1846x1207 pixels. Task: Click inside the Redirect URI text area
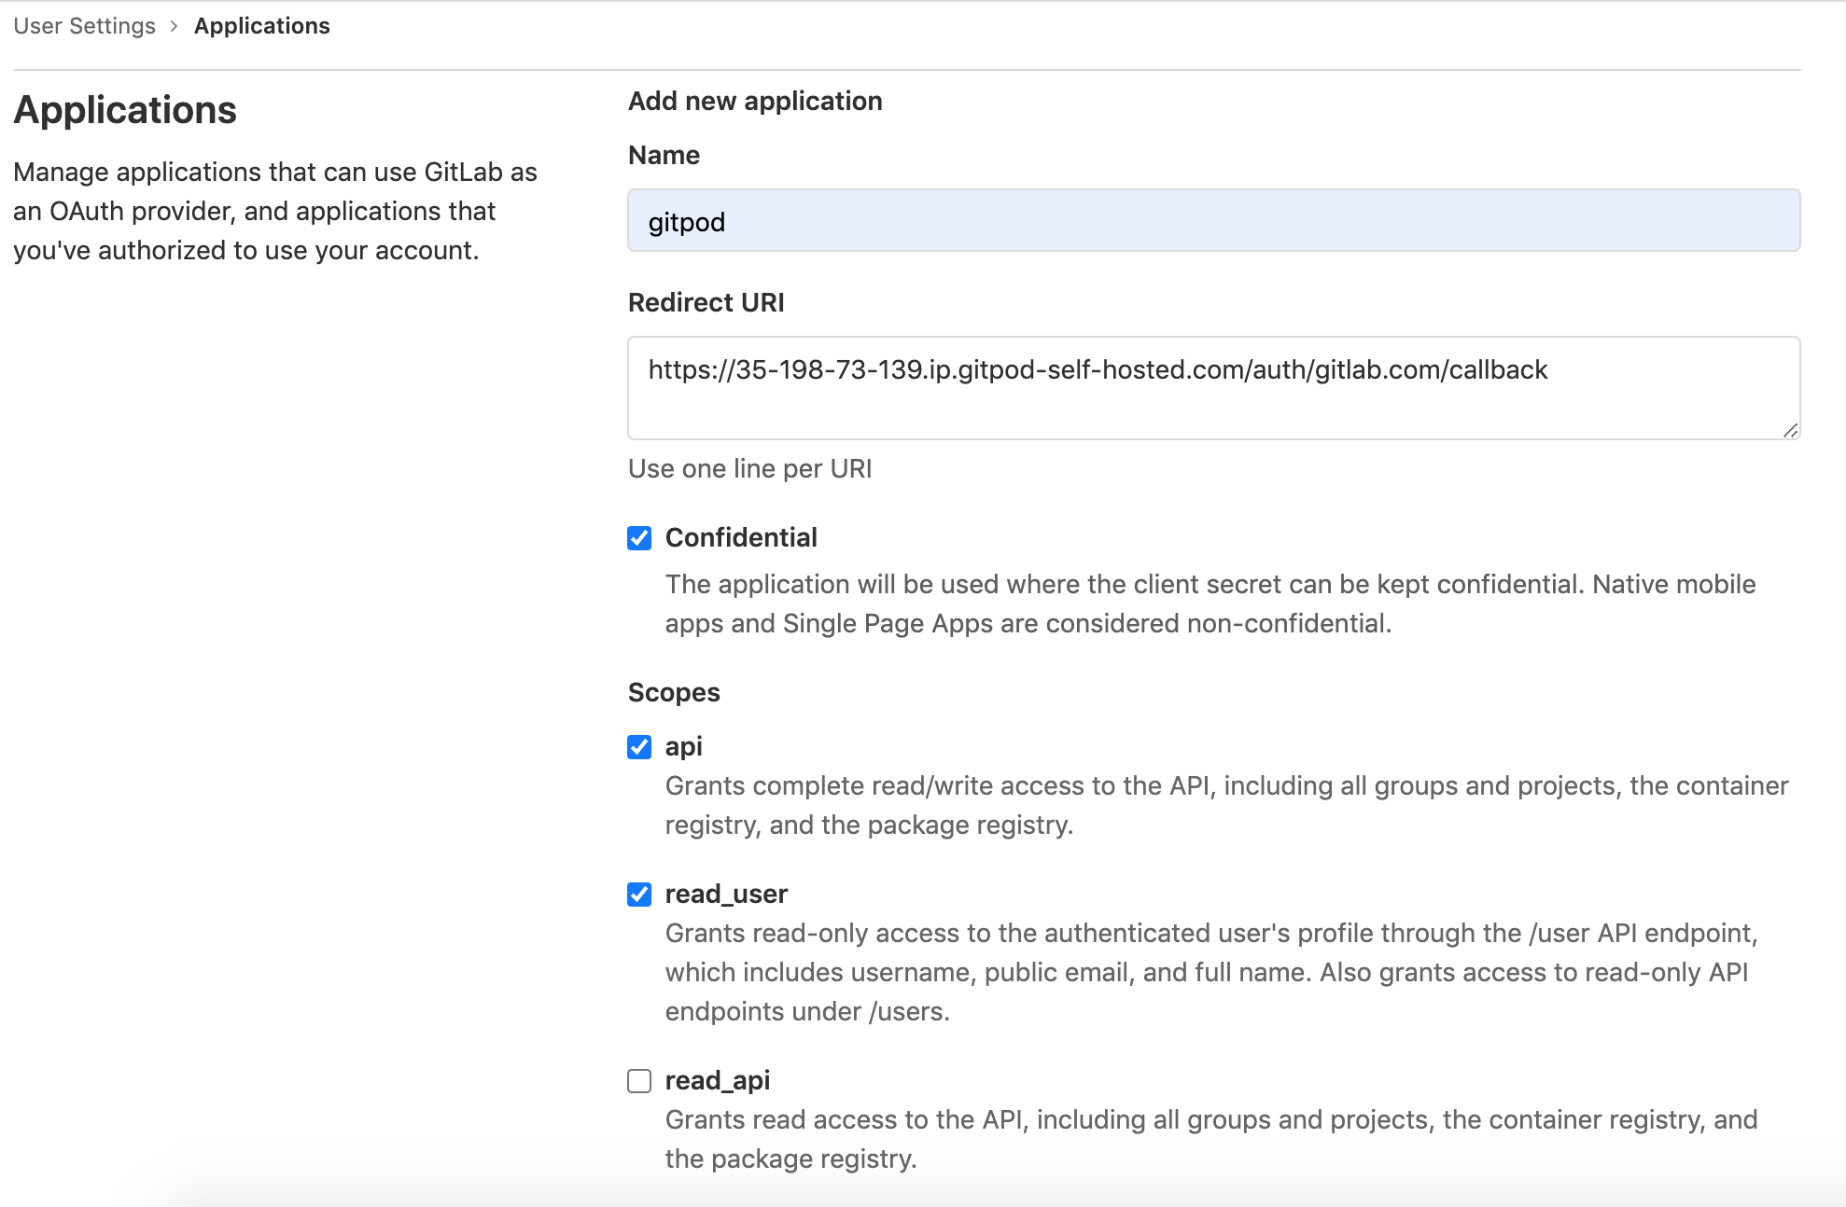[x=1213, y=388]
